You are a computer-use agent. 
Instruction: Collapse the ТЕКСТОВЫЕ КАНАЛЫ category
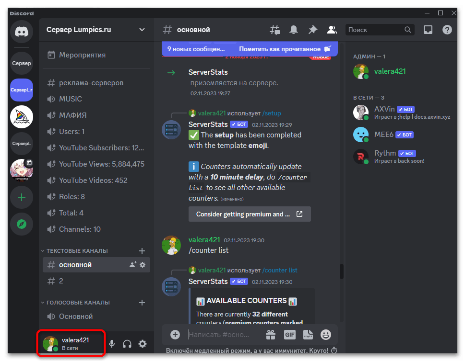77,250
